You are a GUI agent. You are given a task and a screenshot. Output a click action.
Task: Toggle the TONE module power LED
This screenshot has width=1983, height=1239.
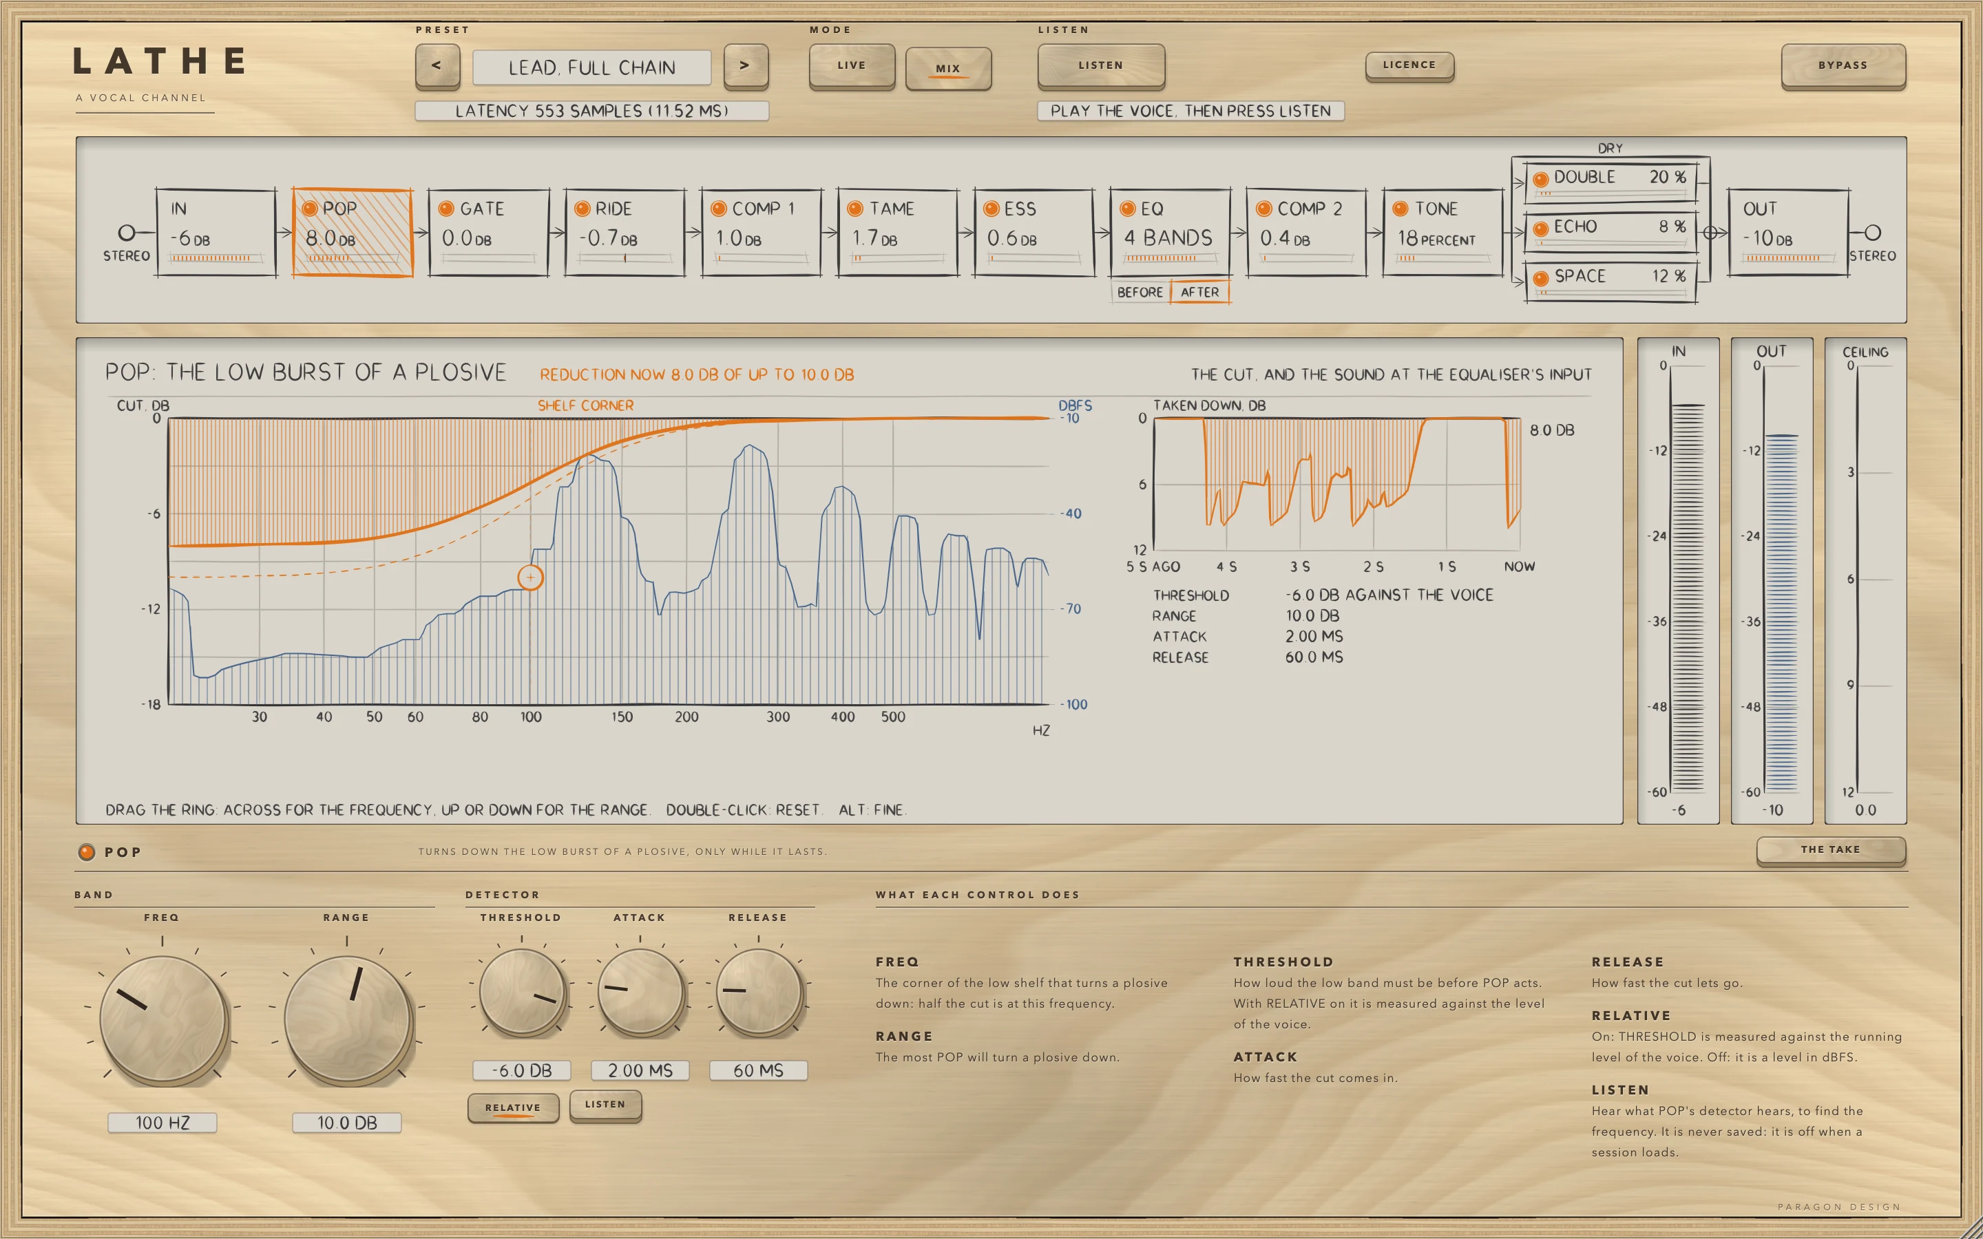1400,209
